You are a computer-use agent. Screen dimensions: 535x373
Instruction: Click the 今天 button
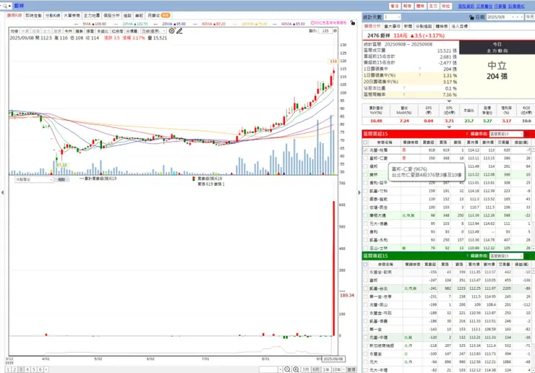pos(530,17)
